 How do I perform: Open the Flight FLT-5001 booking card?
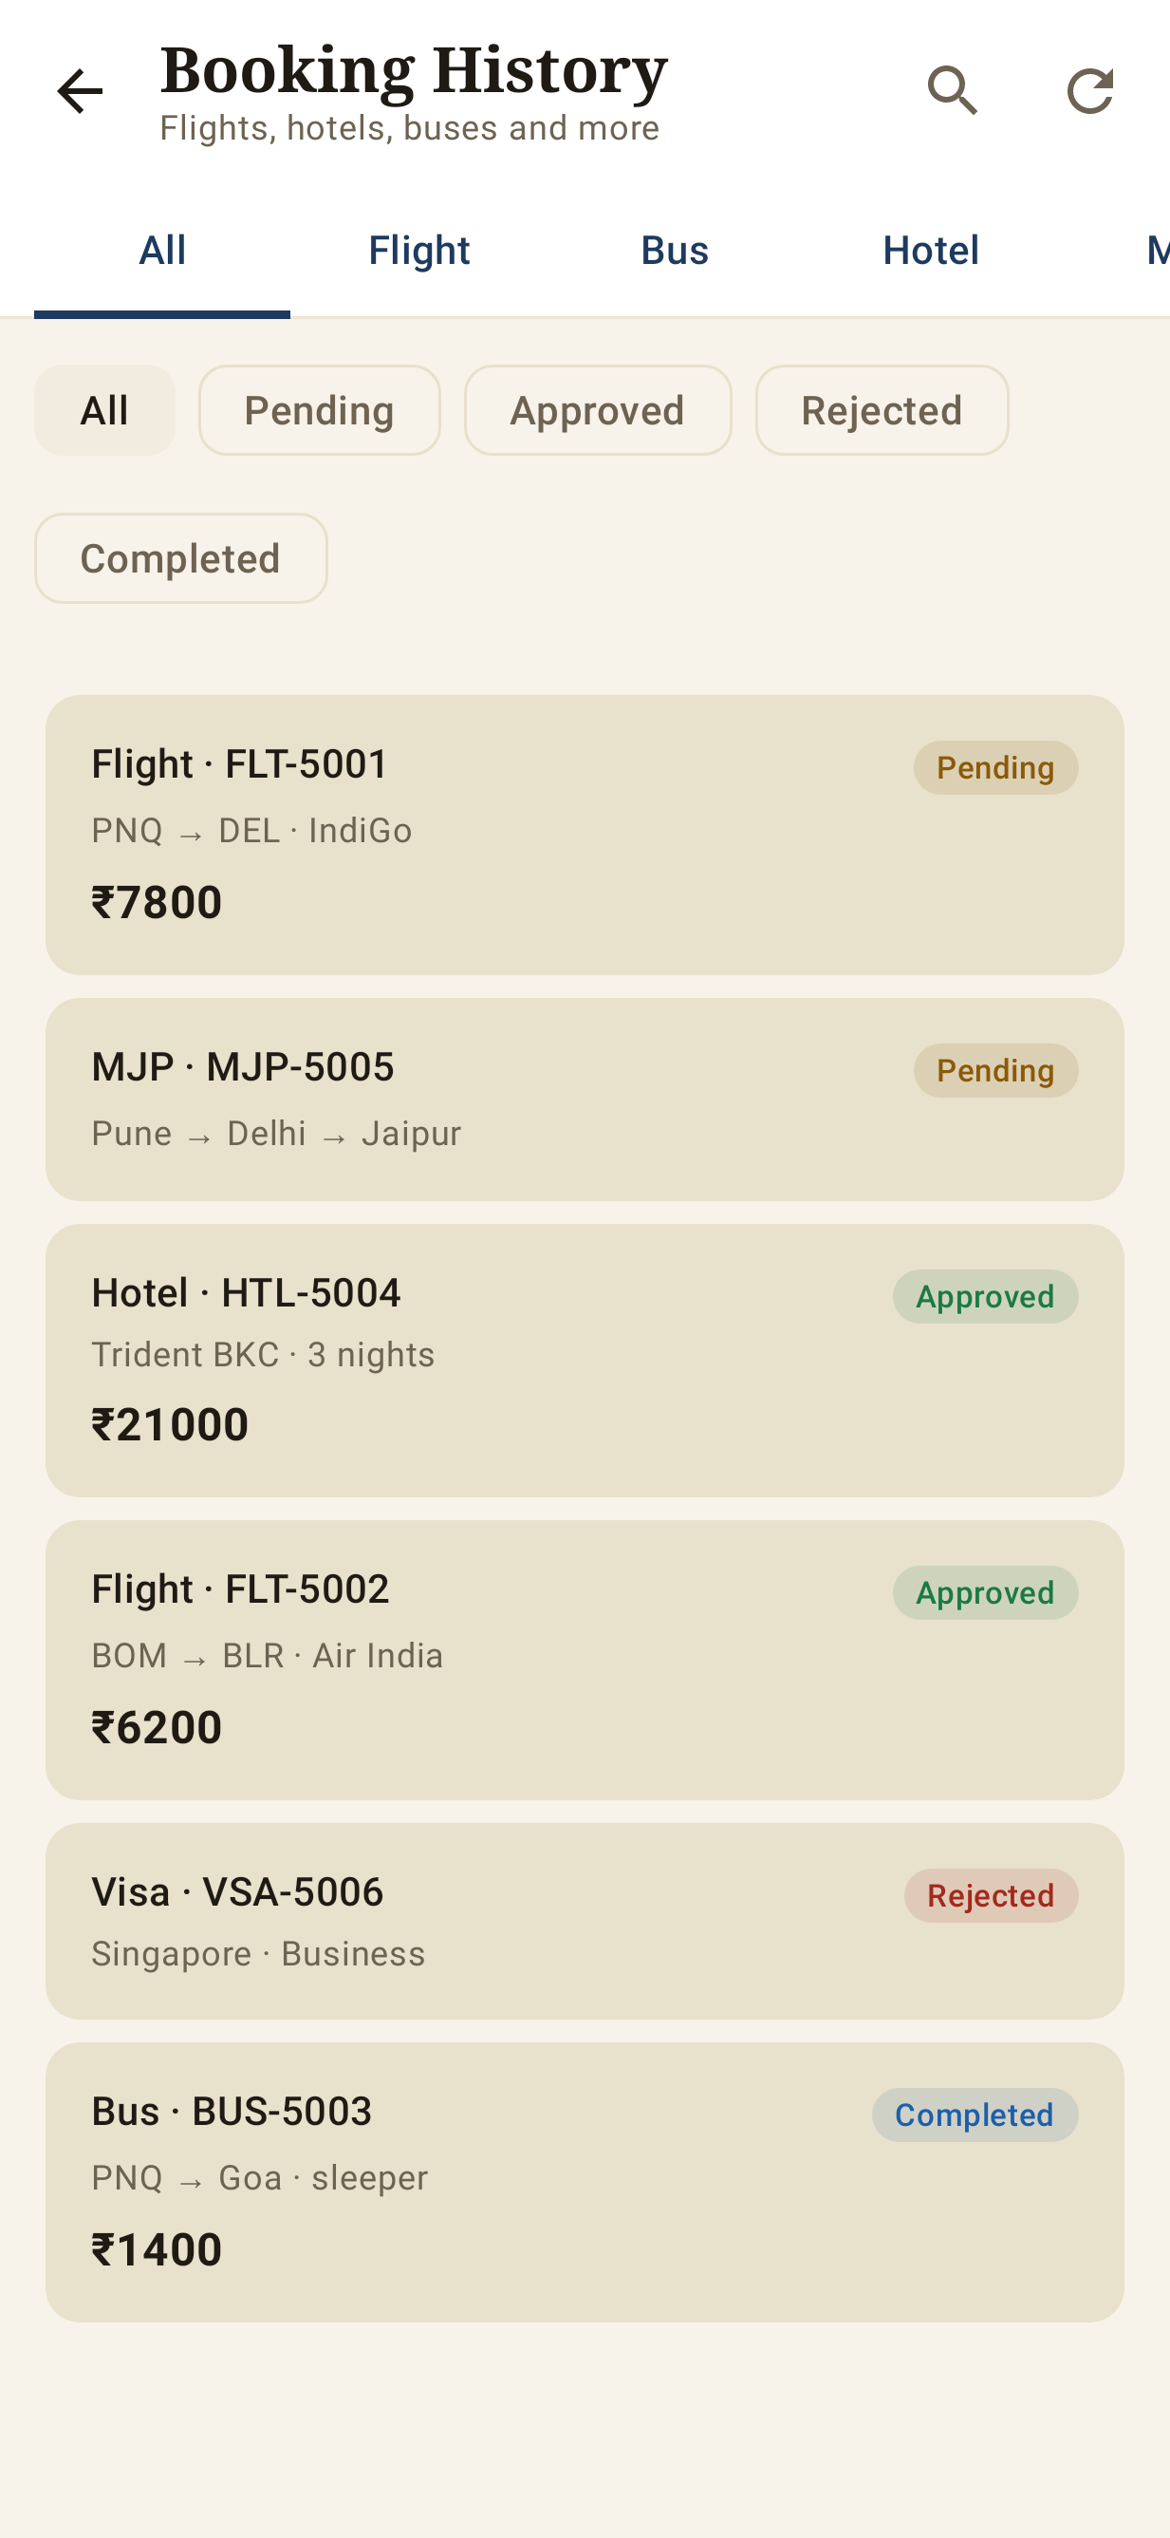(x=585, y=836)
